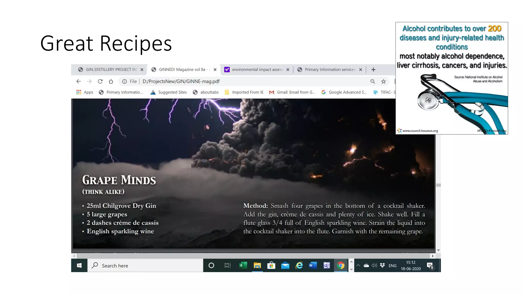Click the Cortana circle icon
Image resolution: width=523 pixels, height=294 pixels.
coord(211,265)
